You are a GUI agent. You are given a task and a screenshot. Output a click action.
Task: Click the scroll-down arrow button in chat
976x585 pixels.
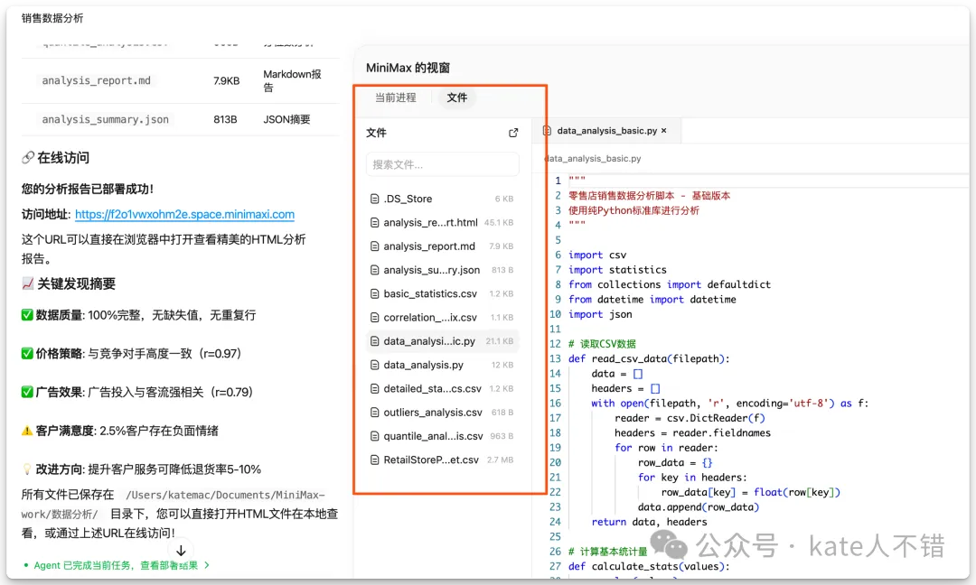click(181, 550)
